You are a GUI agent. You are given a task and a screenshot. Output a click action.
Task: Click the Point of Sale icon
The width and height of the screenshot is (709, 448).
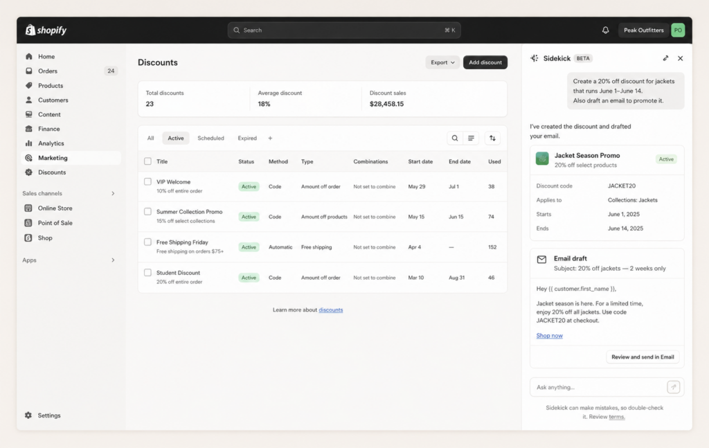point(28,223)
